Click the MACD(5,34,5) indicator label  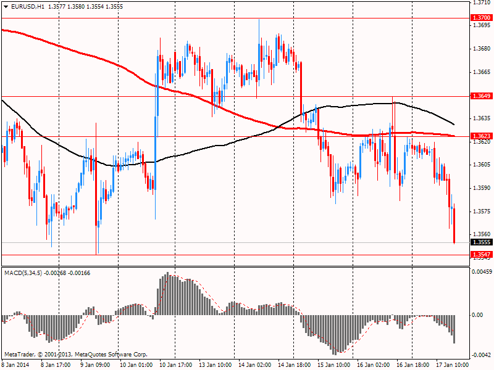click(26, 272)
